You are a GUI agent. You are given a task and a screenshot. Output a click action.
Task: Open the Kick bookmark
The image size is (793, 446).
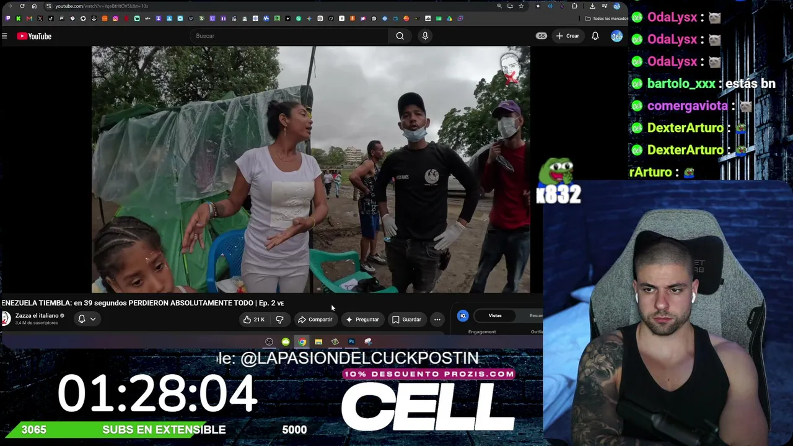[19, 19]
